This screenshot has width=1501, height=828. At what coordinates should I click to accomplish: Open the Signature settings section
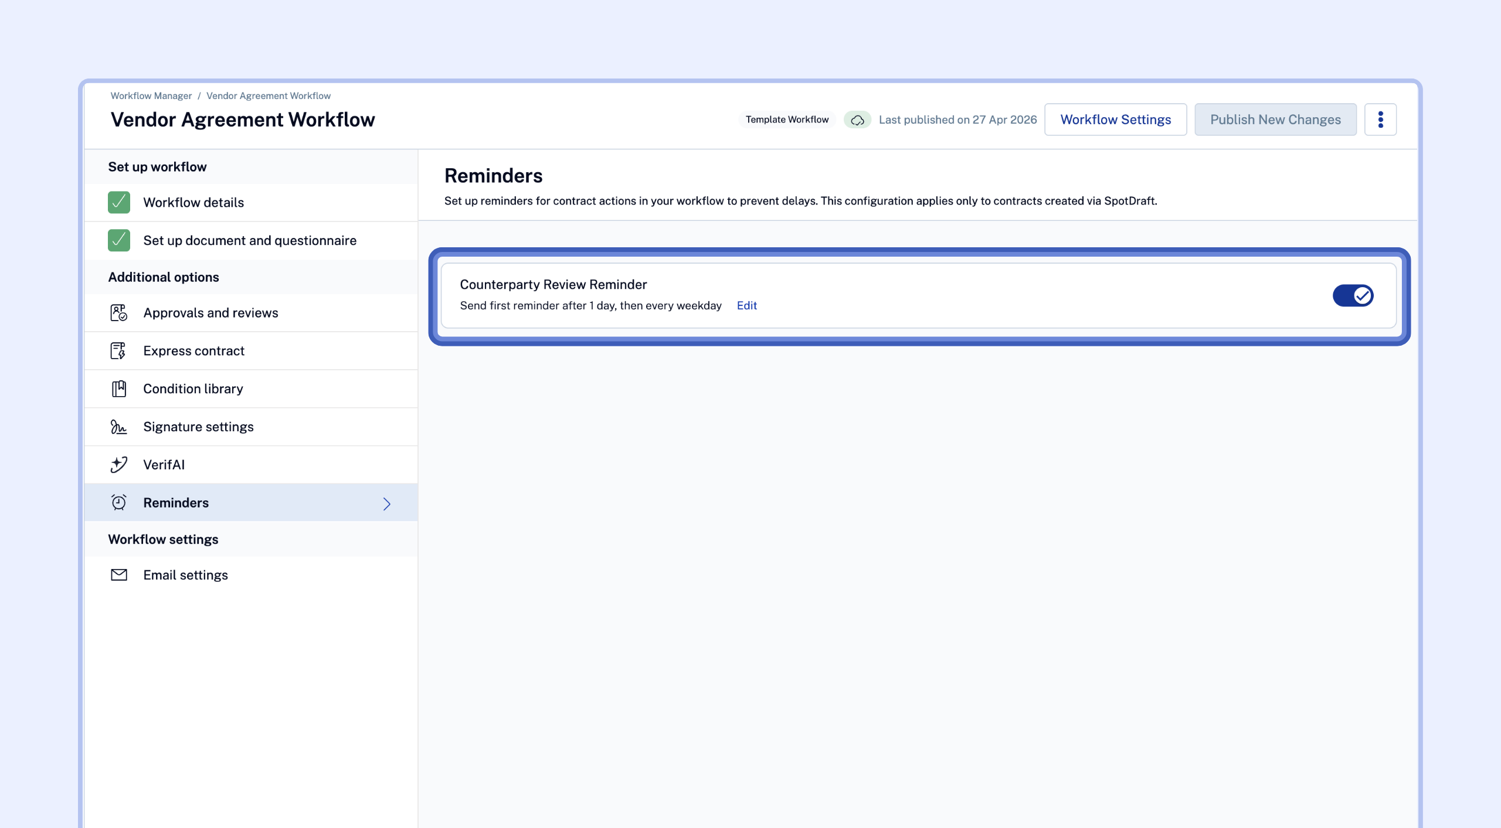[x=198, y=427]
